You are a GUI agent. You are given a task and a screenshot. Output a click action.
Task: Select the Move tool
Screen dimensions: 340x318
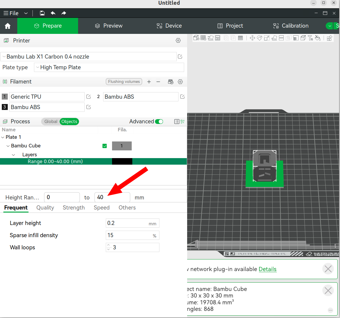coord(252,38)
